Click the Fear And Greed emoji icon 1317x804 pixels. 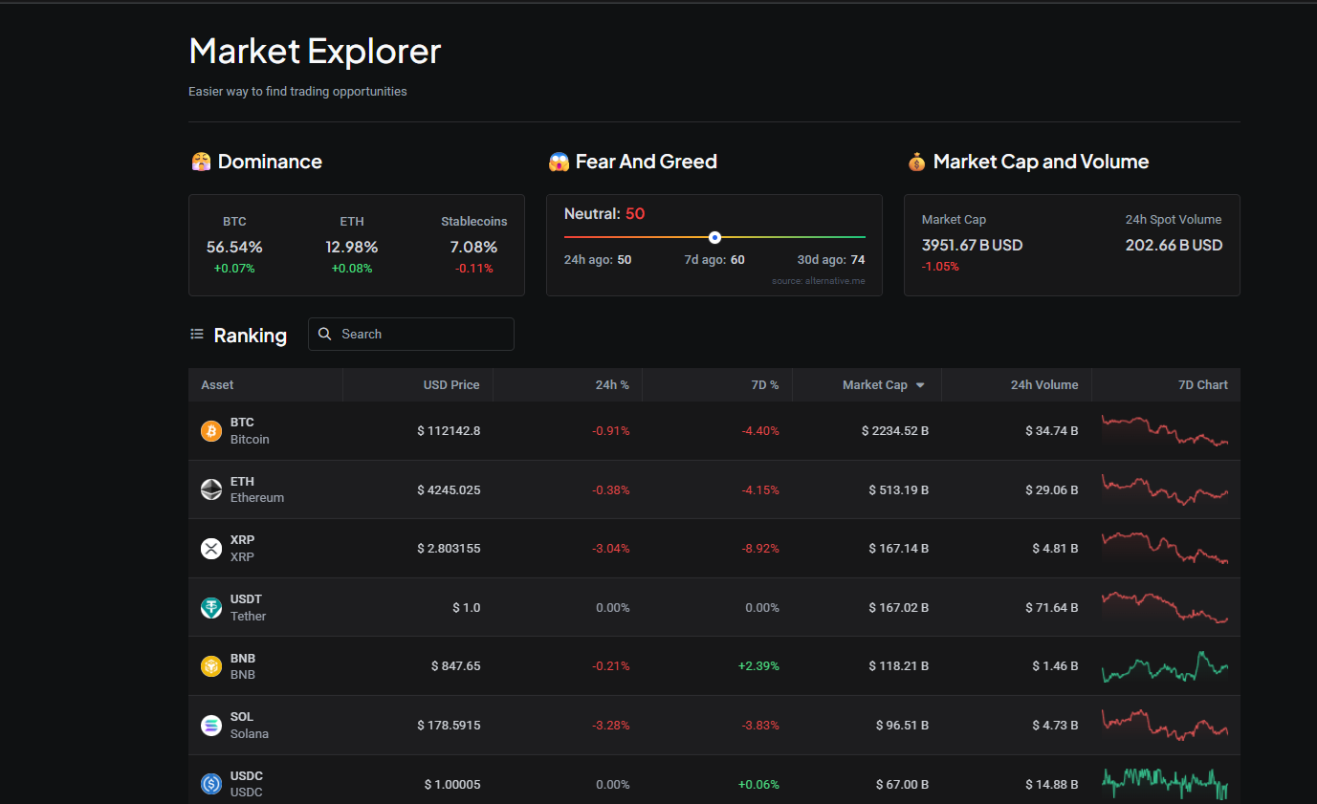pyautogui.click(x=559, y=162)
